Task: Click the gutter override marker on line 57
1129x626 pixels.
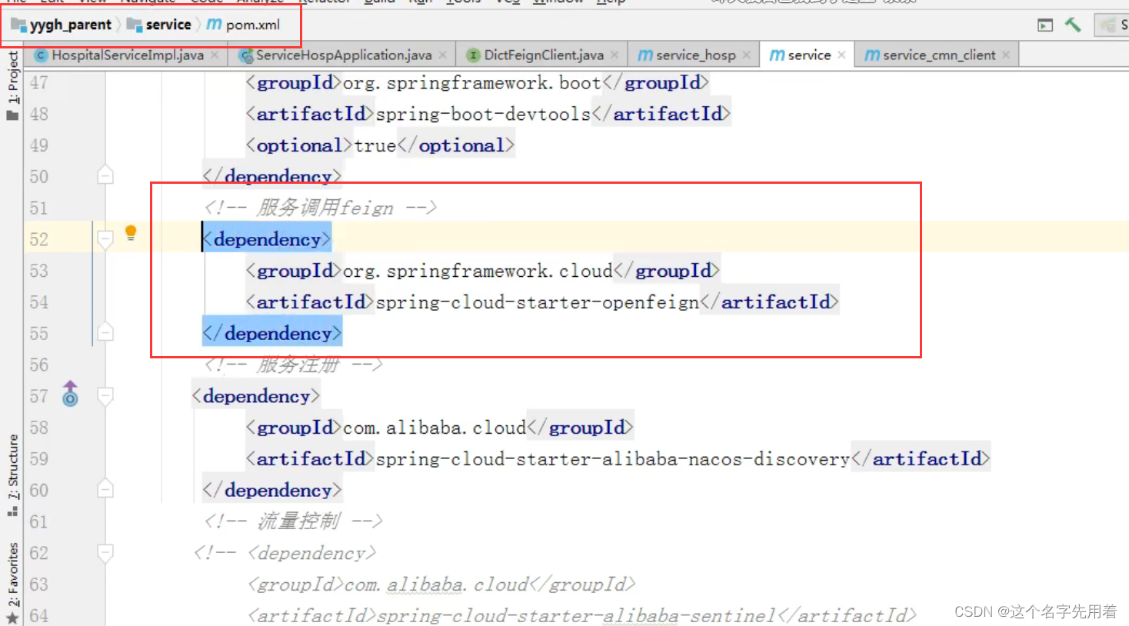Action: pyautogui.click(x=70, y=394)
